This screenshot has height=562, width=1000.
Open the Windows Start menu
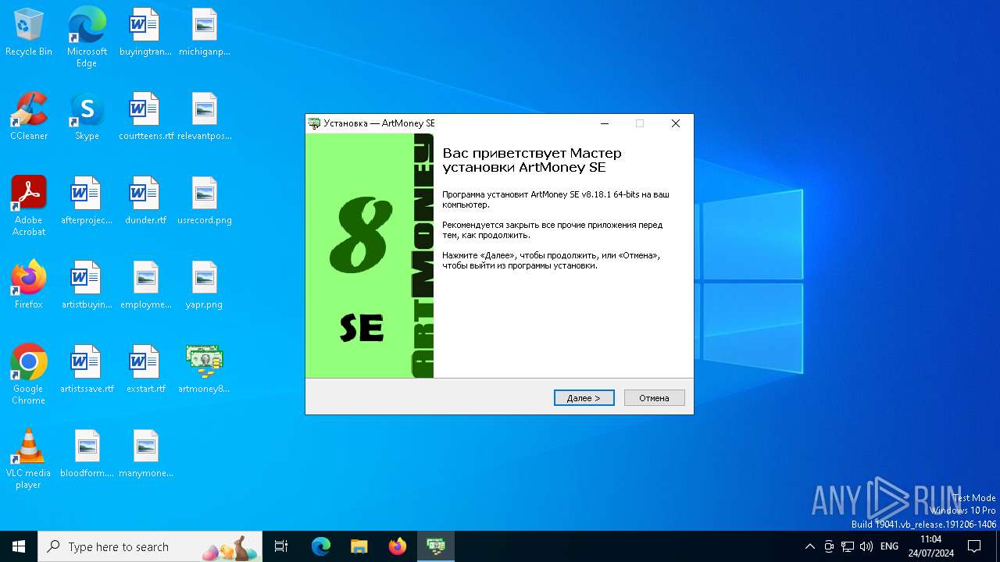point(19,546)
